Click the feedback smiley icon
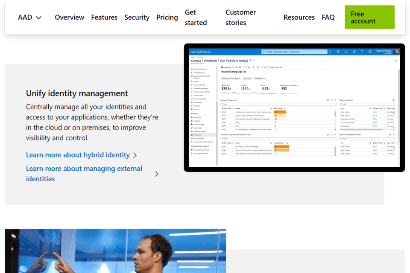Screen dimensions: 410x273 coord(370,51)
